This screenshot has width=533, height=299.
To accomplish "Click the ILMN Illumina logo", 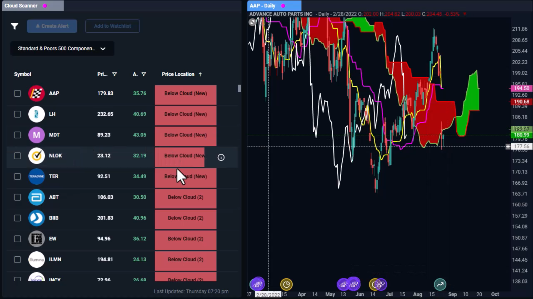I will (36, 259).
